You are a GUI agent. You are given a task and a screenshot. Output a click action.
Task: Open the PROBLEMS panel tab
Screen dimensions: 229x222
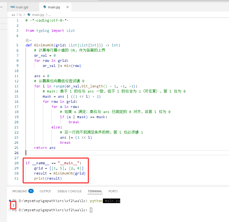pos(20,191)
